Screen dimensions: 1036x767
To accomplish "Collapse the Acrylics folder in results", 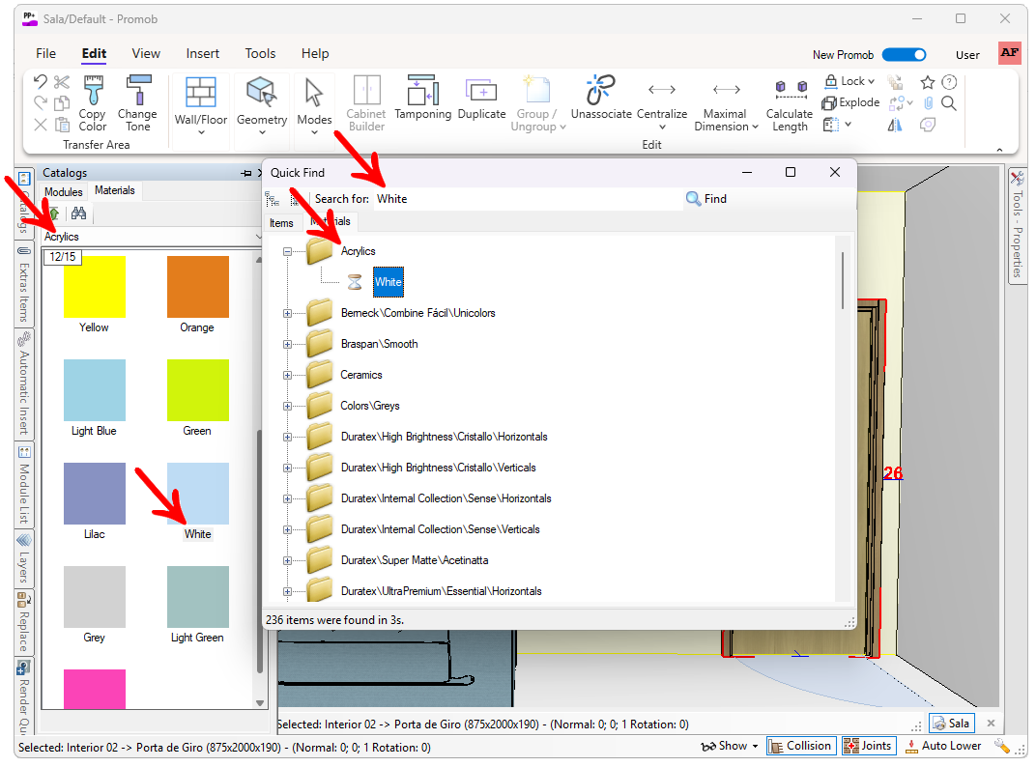I will click(x=287, y=251).
